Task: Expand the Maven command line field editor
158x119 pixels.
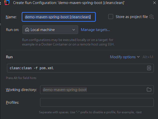Action: tap(149, 68)
